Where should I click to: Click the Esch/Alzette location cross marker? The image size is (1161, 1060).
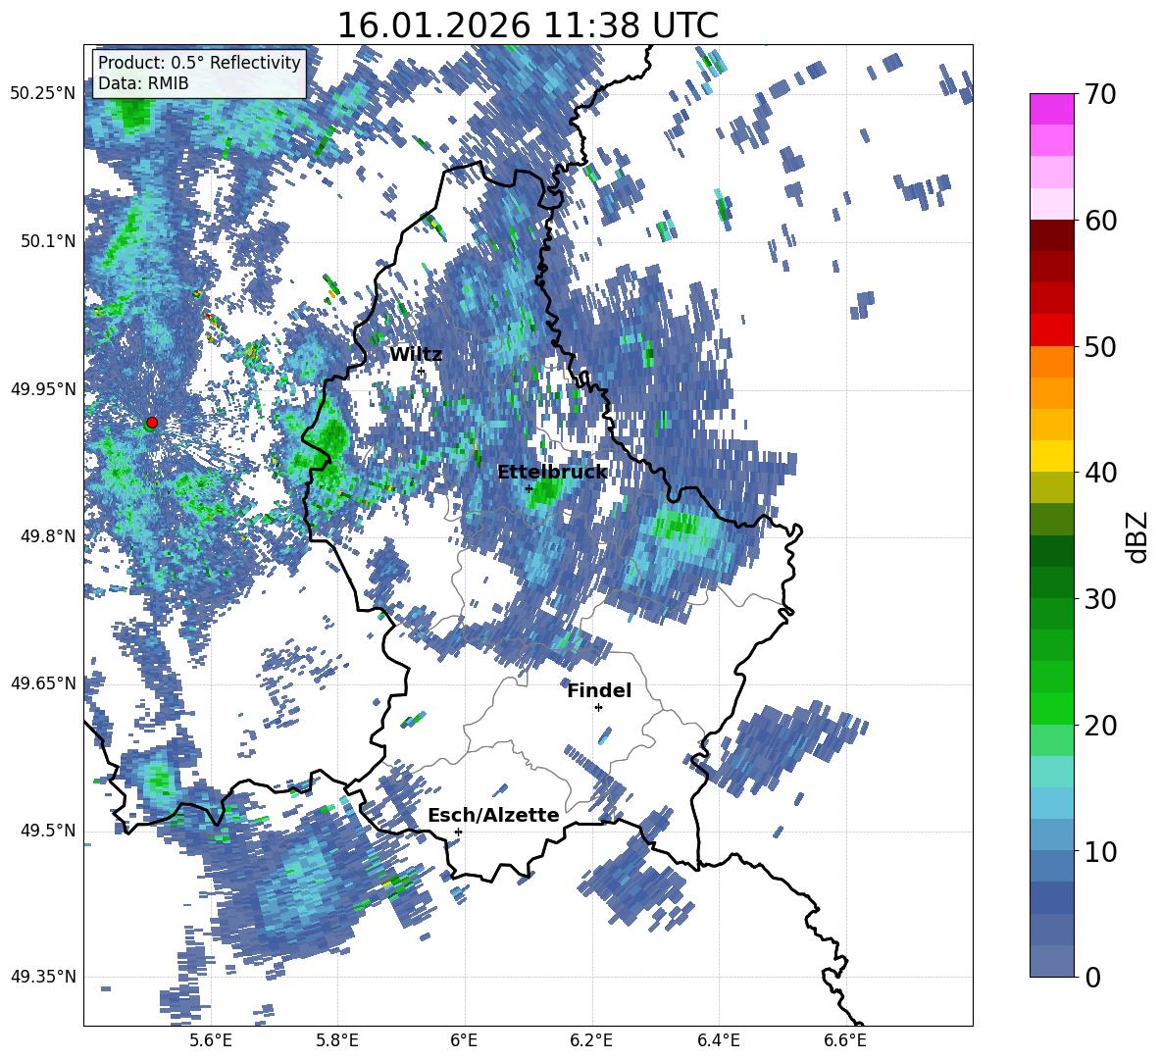[458, 832]
